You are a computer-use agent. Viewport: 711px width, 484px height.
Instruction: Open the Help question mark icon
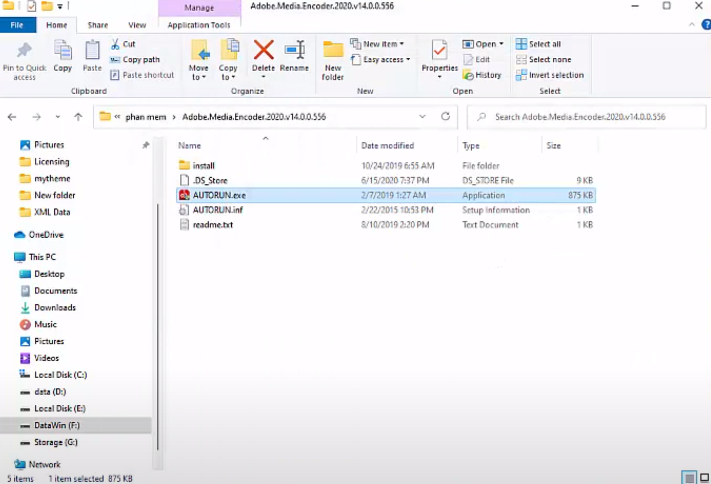706,24
